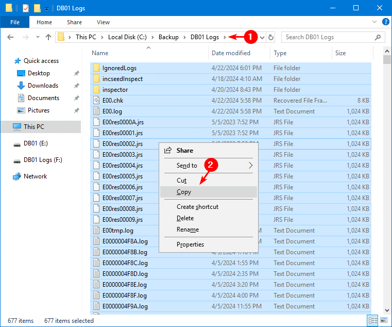This screenshot has height=327, width=392.
Task: Switch to details view button
Action: (372, 321)
